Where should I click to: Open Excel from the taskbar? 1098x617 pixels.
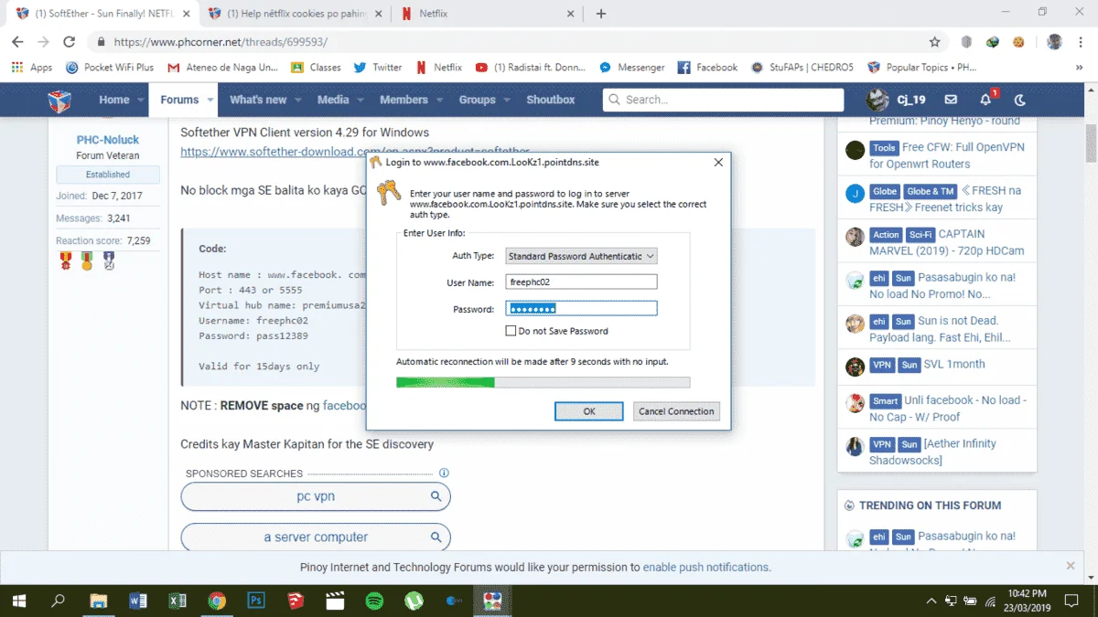pos(178,601)
